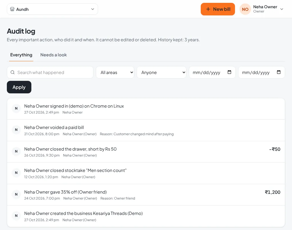The width and height of the screenshot is (292, 230).
Task: Select created the business Kesariya Threads entry
Action: [x=146, y=216]
